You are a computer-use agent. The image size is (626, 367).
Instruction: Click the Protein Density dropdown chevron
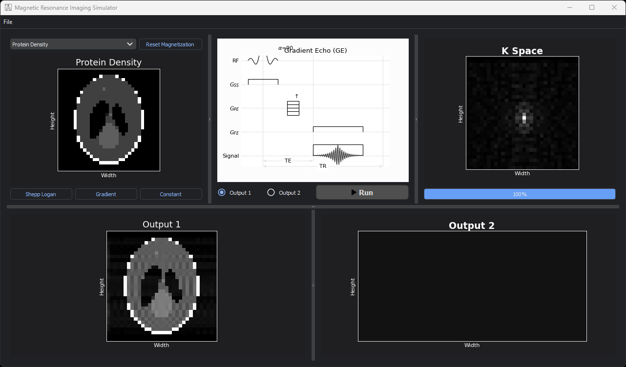pos(130,44)
